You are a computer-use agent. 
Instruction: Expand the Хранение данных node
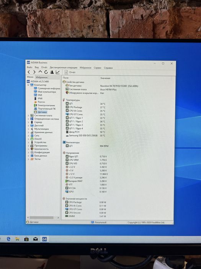click(x=28, y=132)
